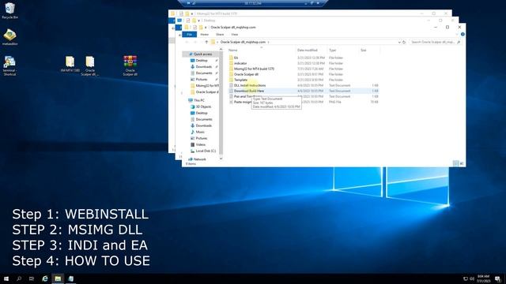Select Pictures under Quick access
506x284 pixels.
[x=202, y=79]
